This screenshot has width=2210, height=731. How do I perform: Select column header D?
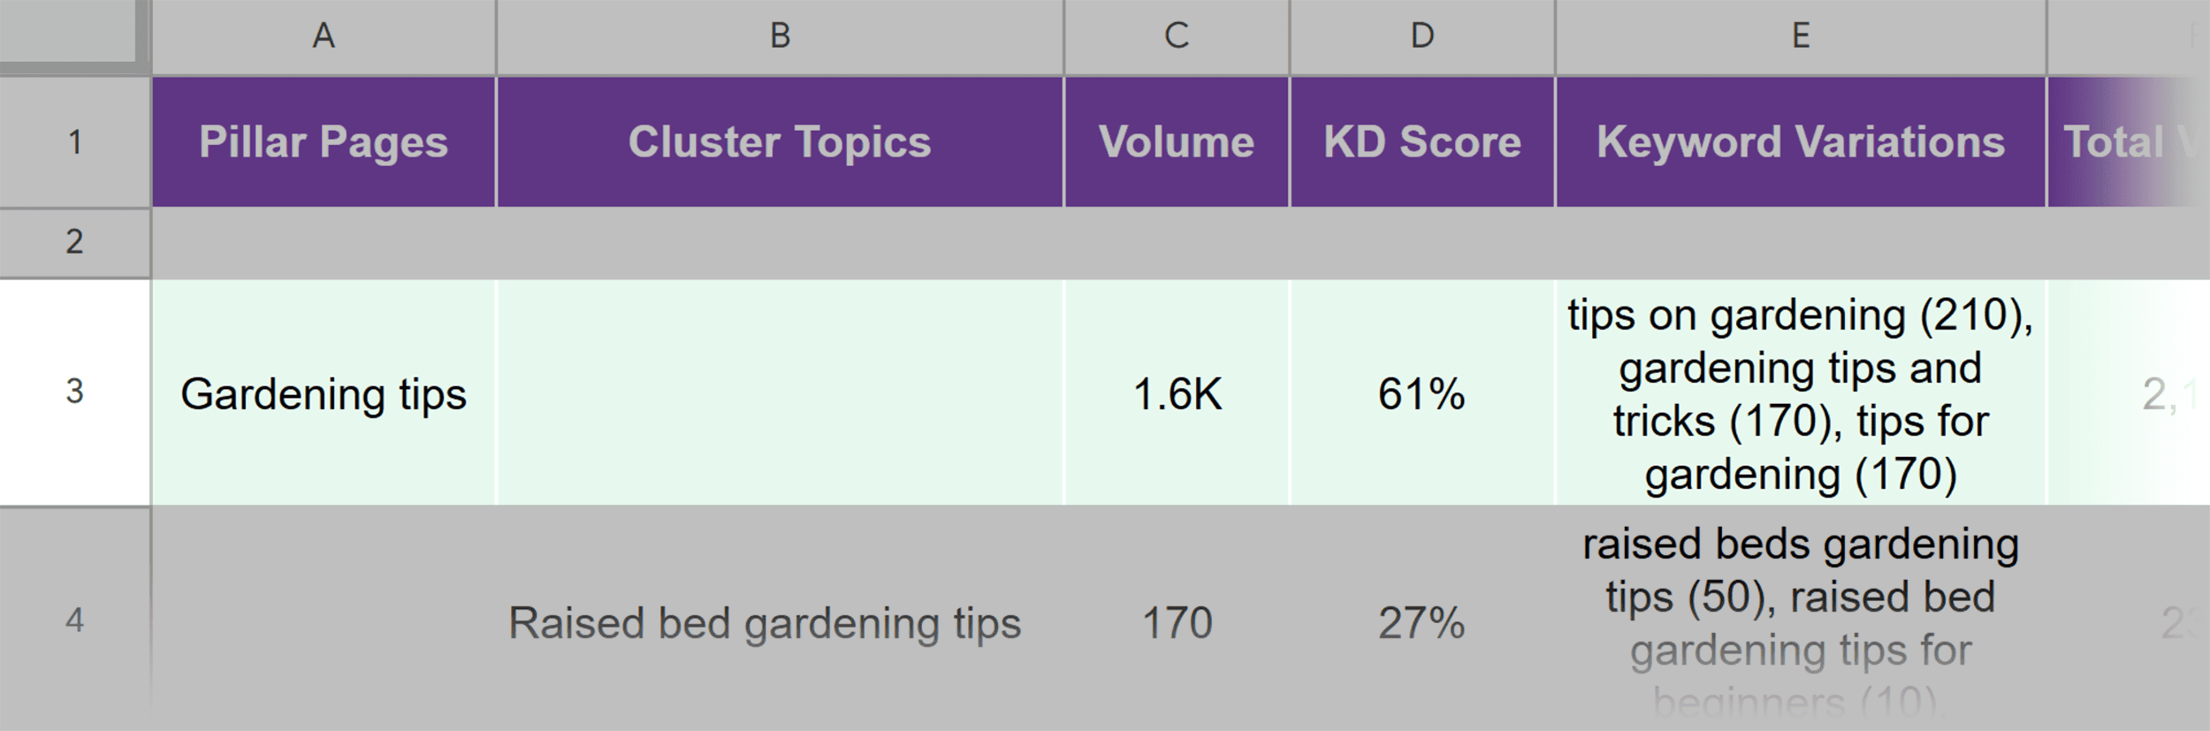tap(1421, 35)
